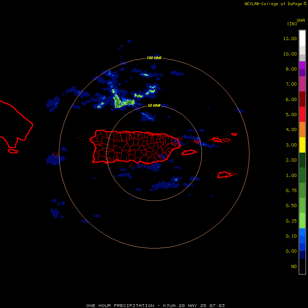Click the ND legend label

[x=294, y=267]
